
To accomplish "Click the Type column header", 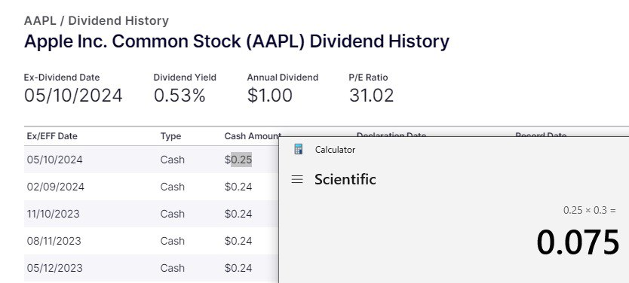I will (170, 136).
